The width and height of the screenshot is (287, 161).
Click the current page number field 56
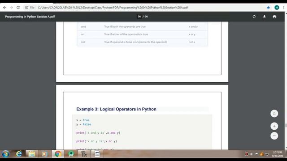tap(139, 17)
